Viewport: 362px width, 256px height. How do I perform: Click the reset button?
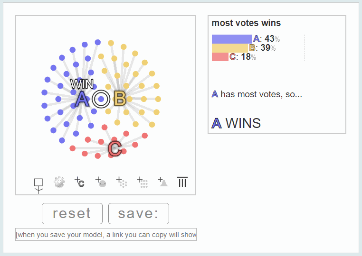coord(72,213)
